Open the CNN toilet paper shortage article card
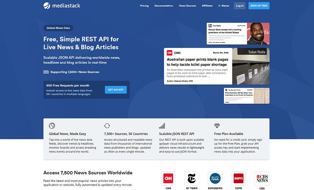 click(217, 66)
